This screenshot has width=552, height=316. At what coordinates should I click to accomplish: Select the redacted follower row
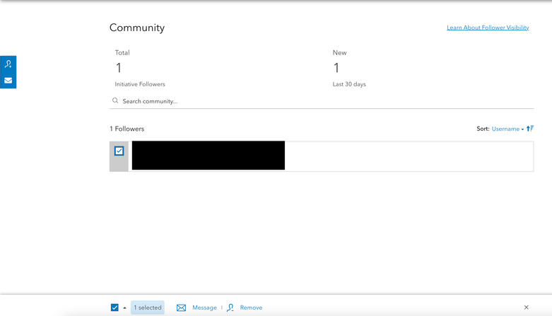click(322, 156)
